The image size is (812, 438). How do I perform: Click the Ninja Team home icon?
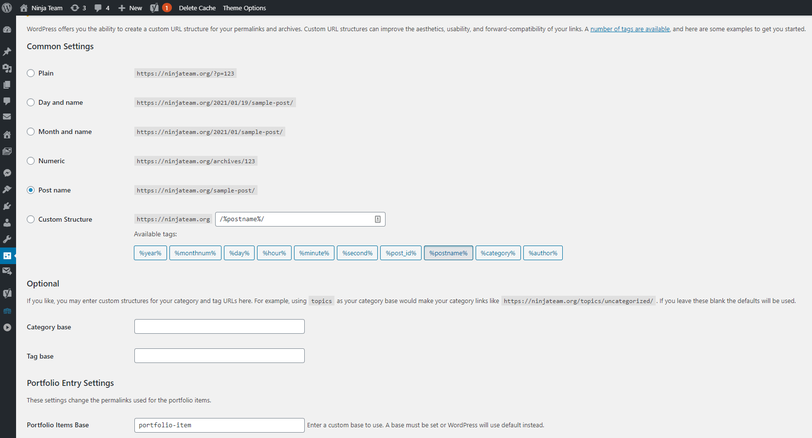(x=24, y=8)
